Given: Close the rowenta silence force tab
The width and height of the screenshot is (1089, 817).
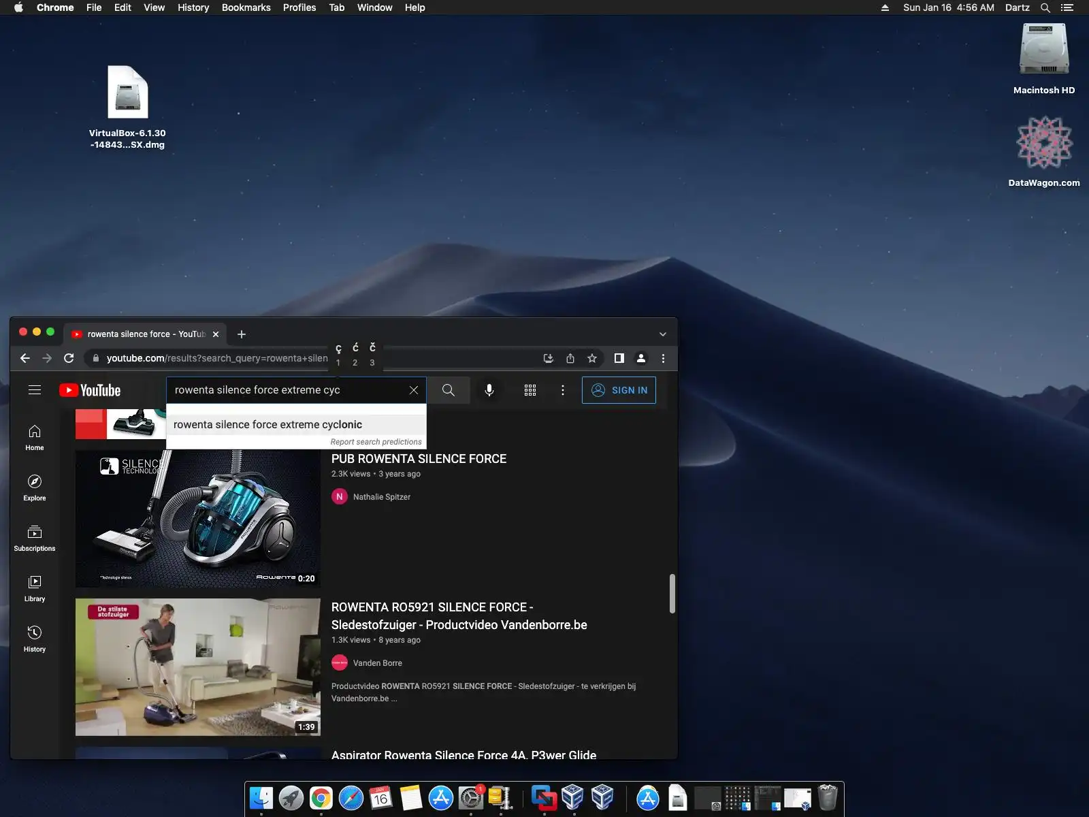Looking at the screenshot, I should click(216, 334).
